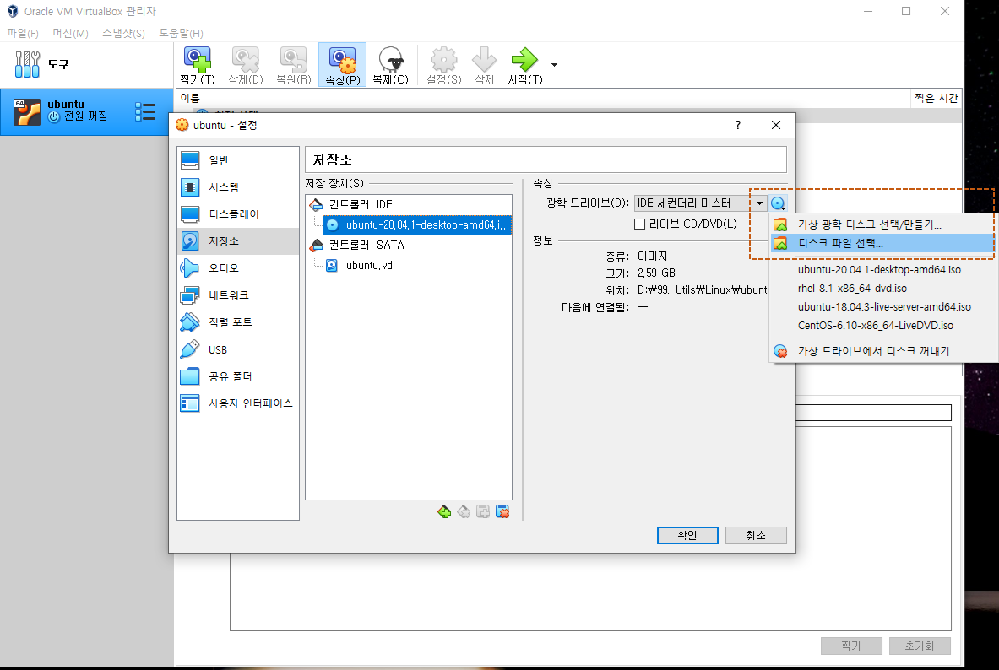Screen dimensions: 999x670
Task: Choose 'Select disk file' (디스크 파일 선택) menu entry
Action: point(882,243)
